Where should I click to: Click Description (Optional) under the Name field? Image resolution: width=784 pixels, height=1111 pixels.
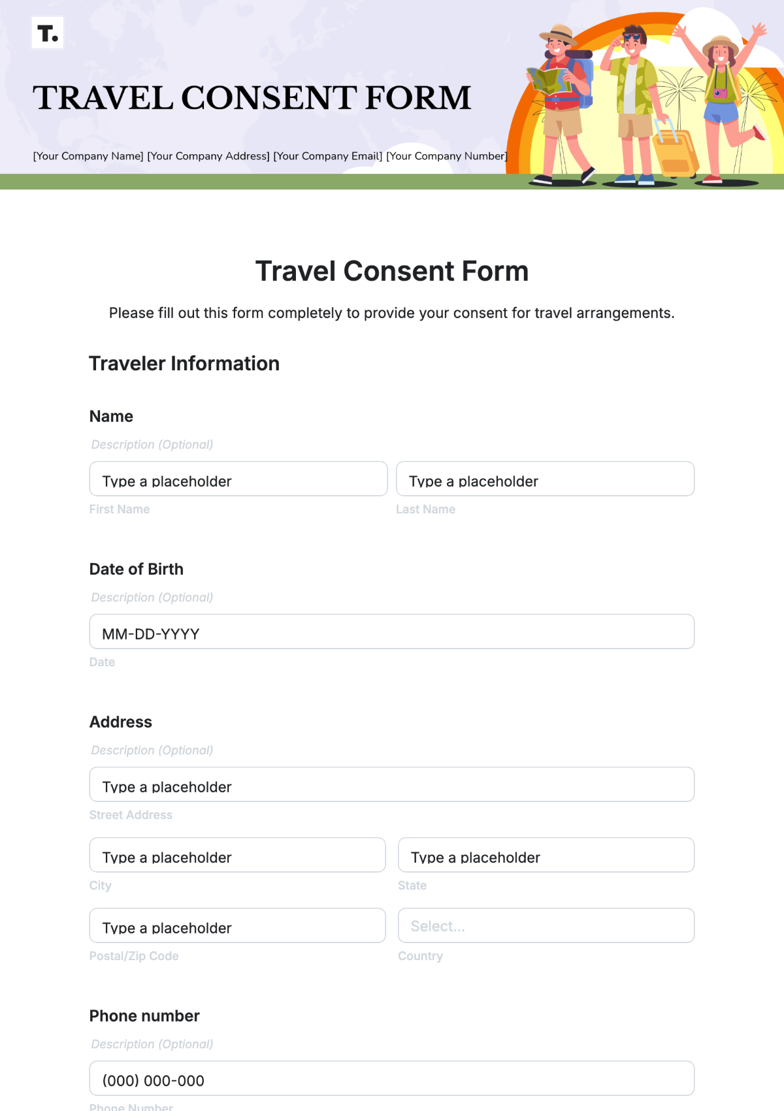point(152,444)
